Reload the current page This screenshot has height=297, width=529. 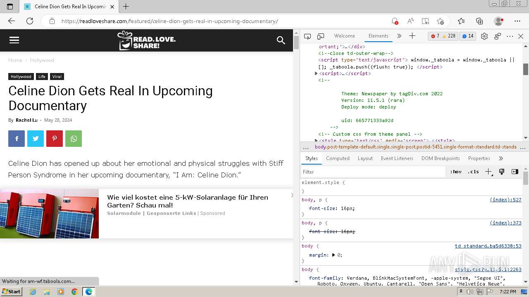tap(30, 21)
